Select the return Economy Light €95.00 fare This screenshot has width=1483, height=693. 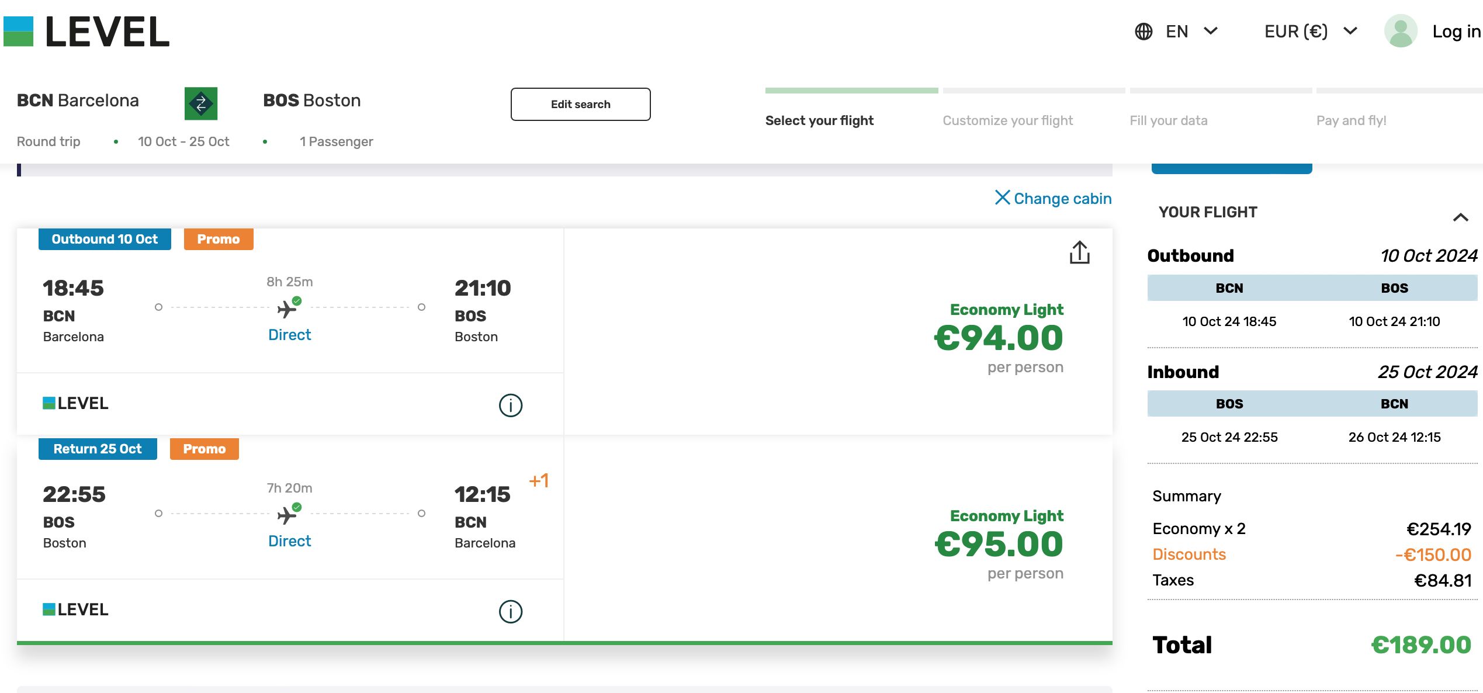click(x=999, y=544)
